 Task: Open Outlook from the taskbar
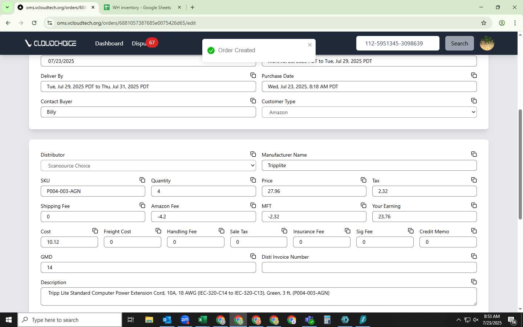(x=167, y=320)
